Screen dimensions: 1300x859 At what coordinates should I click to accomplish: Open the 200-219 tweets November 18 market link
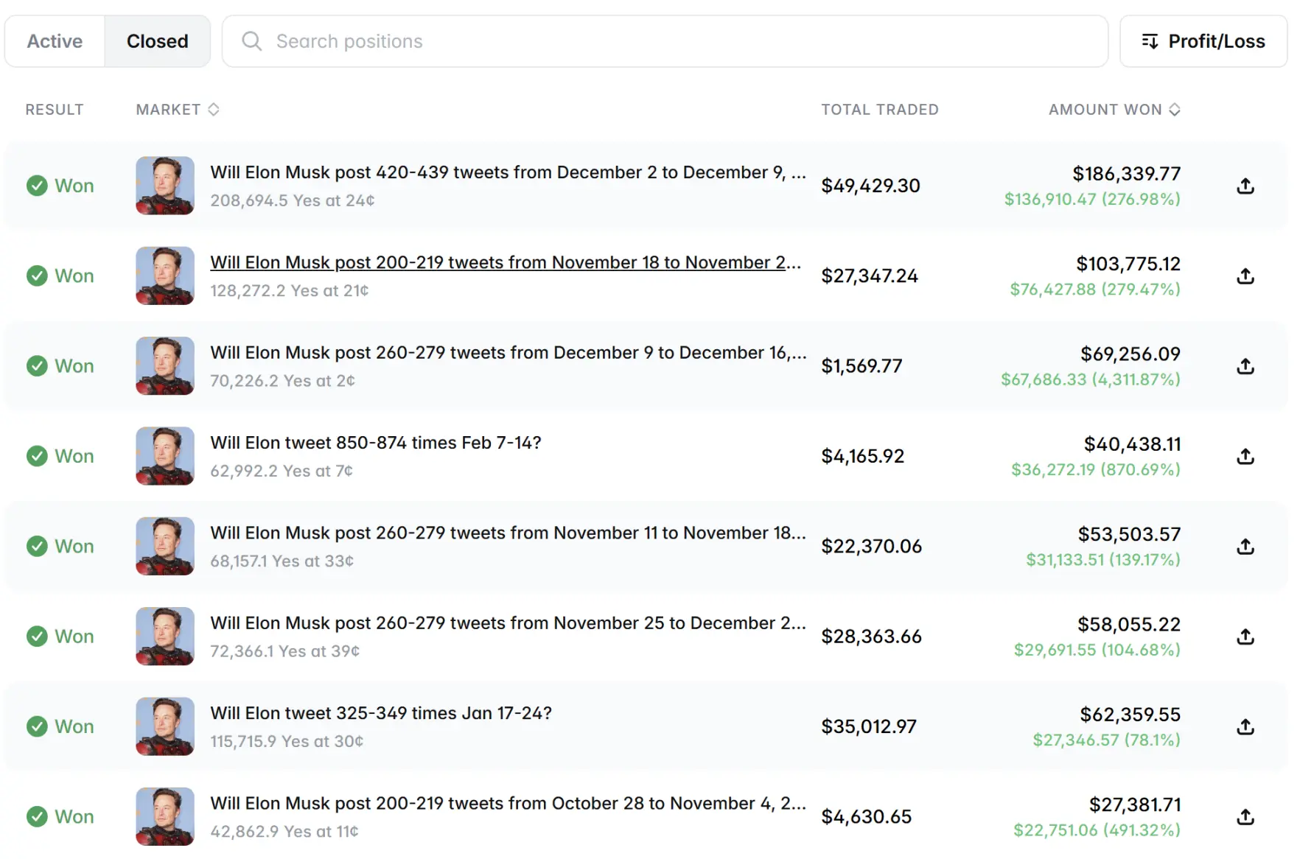[505, 263]
